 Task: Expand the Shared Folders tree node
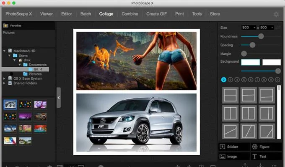pyautogui.click(x=4, y=83)
